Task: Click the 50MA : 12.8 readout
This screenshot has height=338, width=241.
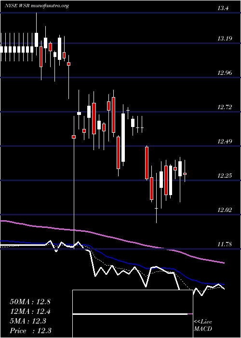Action: [30, 302]
